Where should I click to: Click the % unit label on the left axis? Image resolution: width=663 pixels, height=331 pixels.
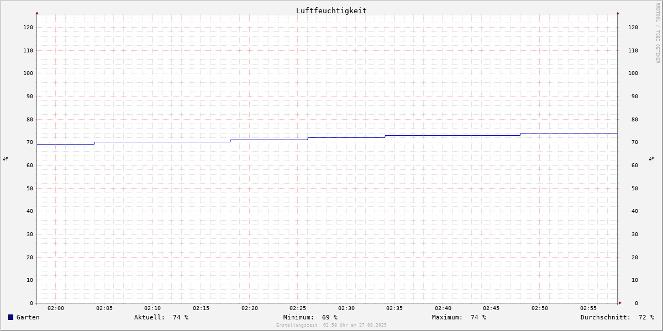(x=6, y=158)
